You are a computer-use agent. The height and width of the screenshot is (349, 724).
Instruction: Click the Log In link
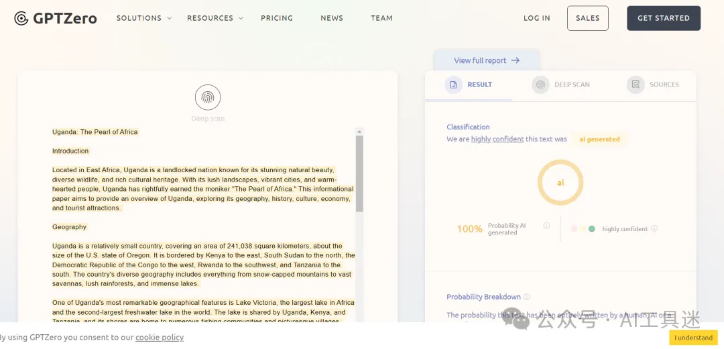coord(536,18)
